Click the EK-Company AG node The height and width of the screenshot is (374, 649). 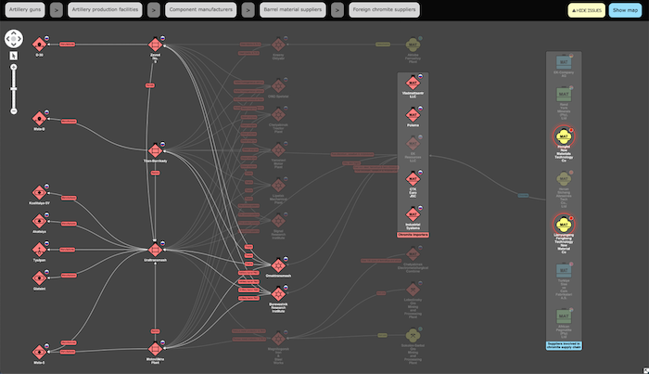click(564, 62)
